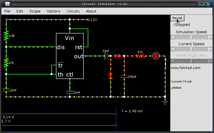Open the Scope menu
This screenshot has width=214, height=133.
click(x=35, y=11)
